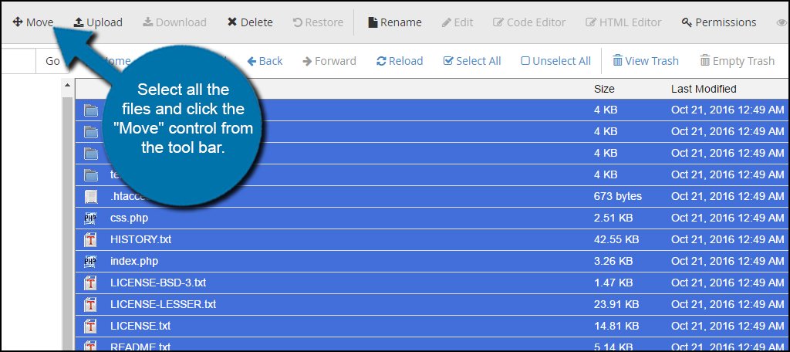Click the Go button
Image resolution: width=790 pixels, height=352 pixels.
pyautogui.click(x=52, y=61)
